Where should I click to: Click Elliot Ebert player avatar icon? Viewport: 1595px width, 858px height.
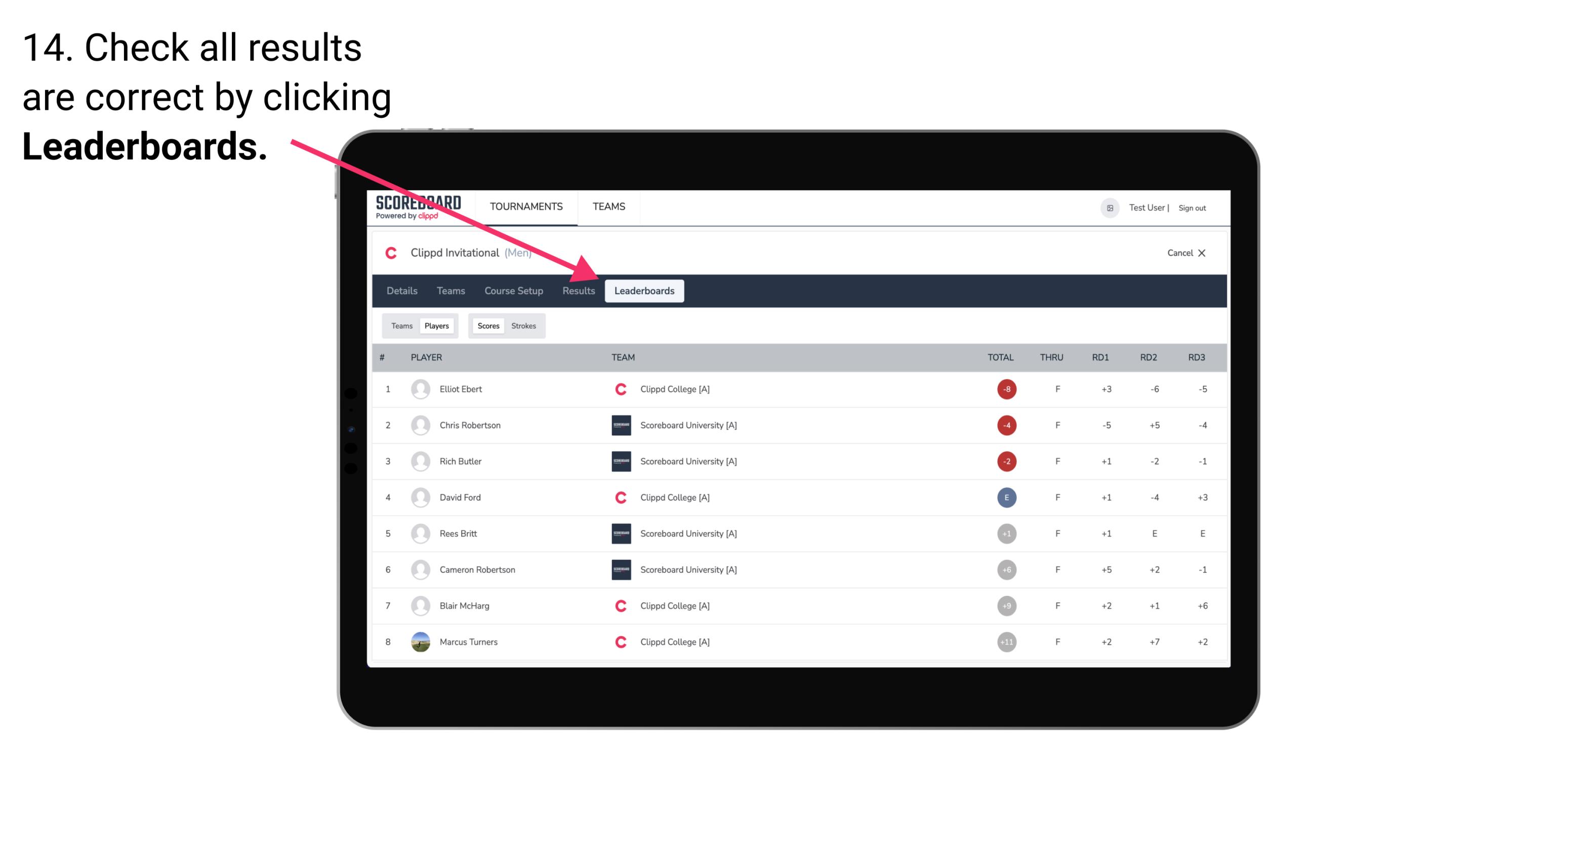click(419, 389)
